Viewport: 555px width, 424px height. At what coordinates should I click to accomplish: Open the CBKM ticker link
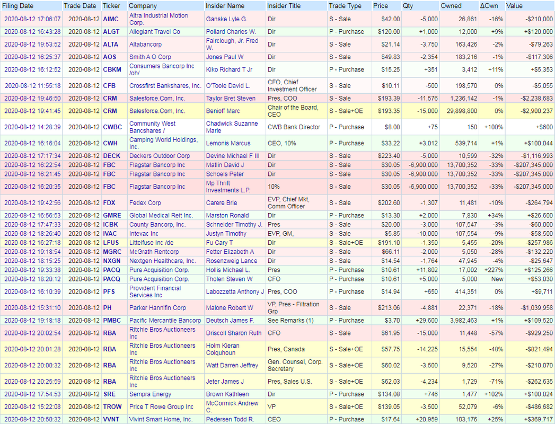tap(112, 70)
